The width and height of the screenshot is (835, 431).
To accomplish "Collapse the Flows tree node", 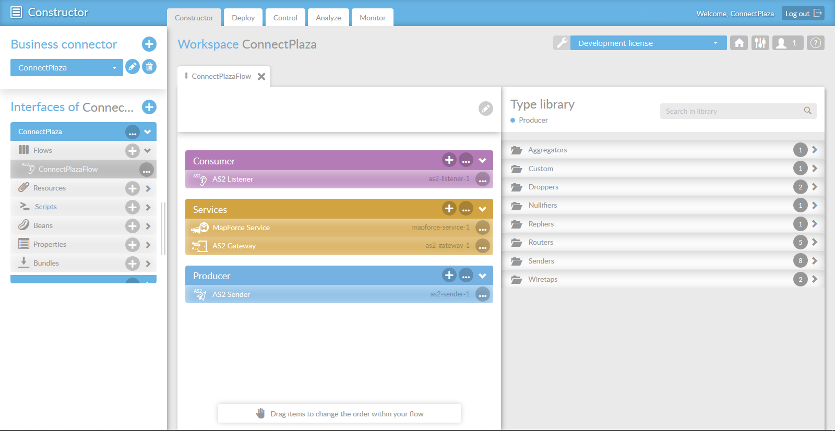I will [x=148, y=151].
